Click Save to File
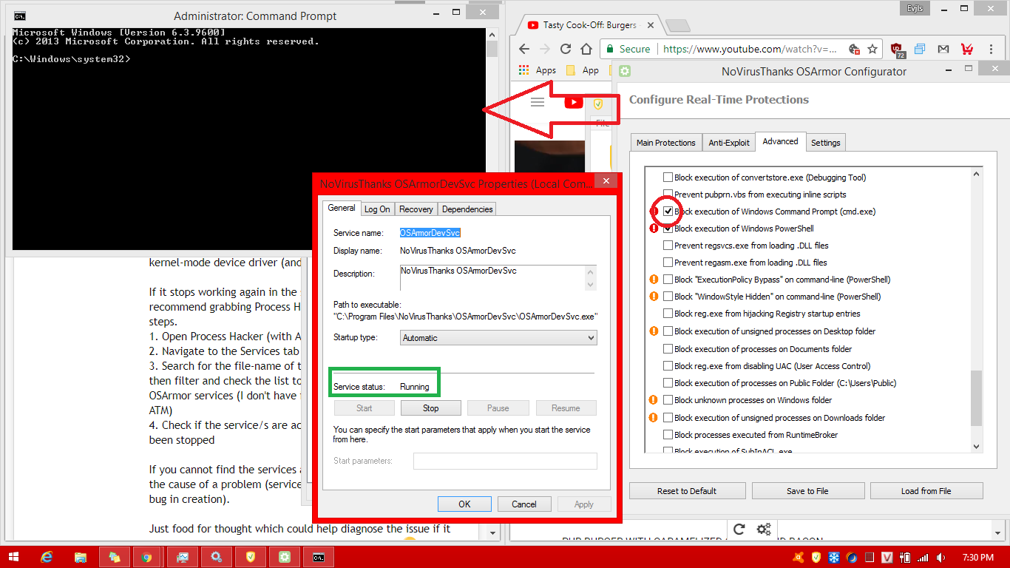The height and width of the screenshot is (568, 1010). pos(807,491)
